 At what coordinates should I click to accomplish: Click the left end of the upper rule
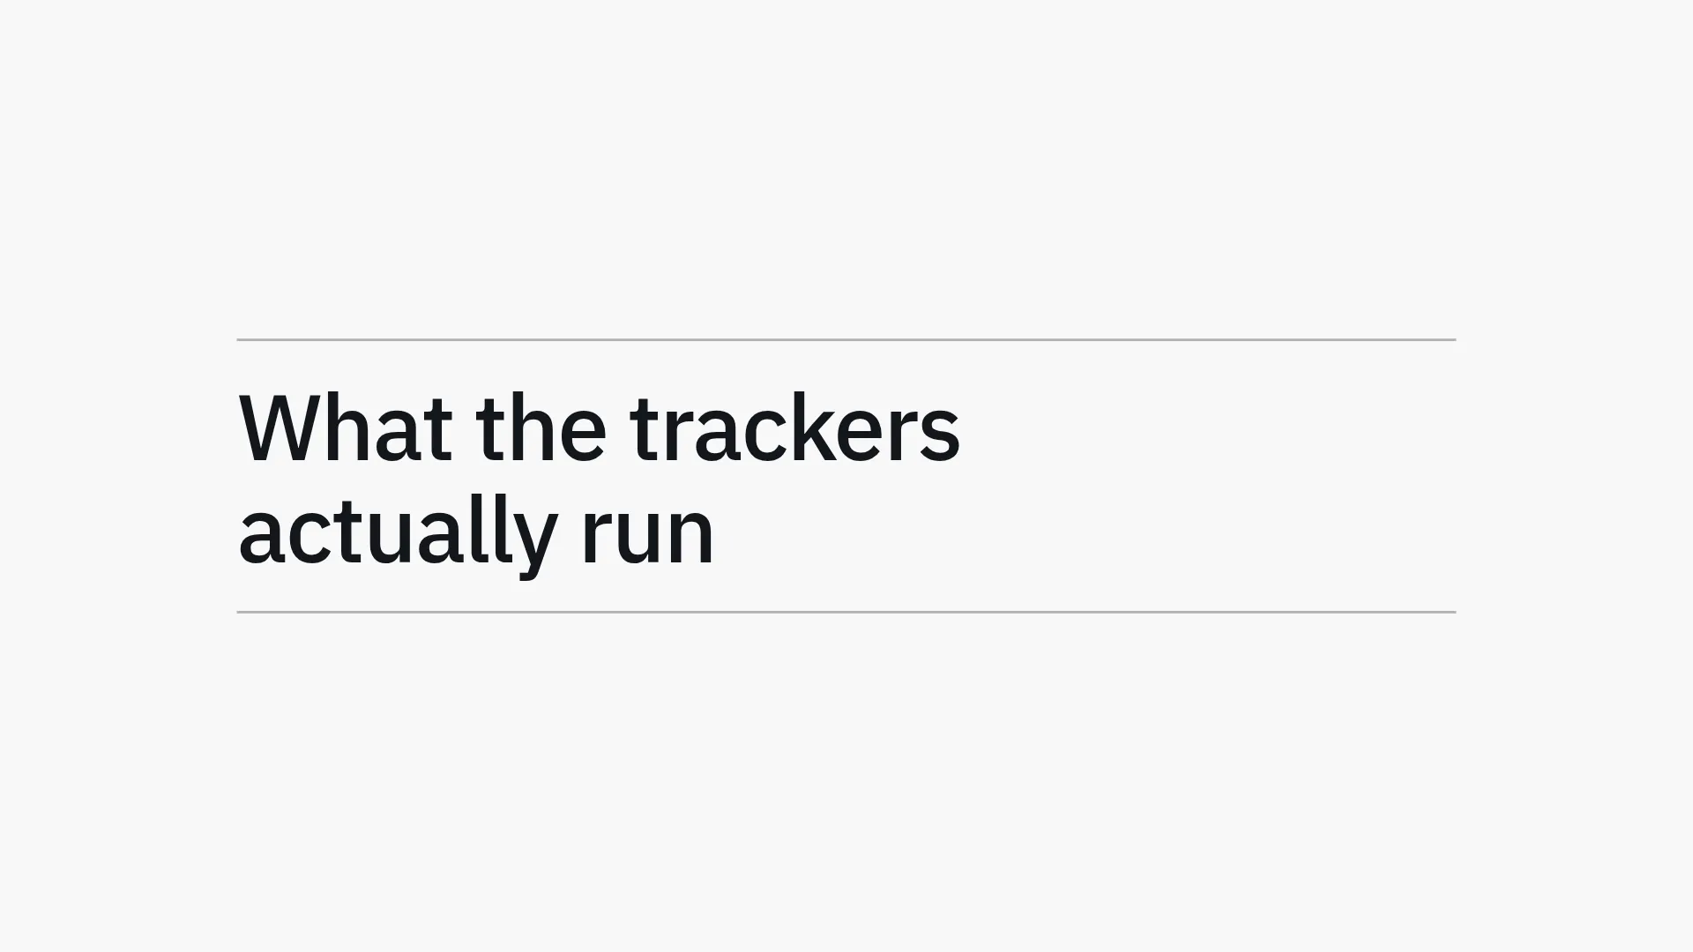pos(242,339)
